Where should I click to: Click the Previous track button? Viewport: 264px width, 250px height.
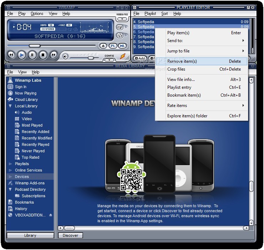click(11, 55)
